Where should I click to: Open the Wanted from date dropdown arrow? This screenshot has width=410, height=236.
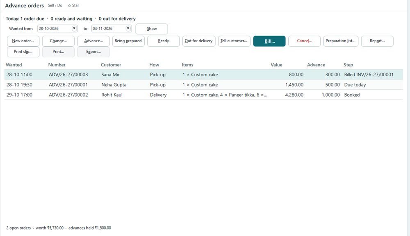pyautogui.click(x=74, y=28)
